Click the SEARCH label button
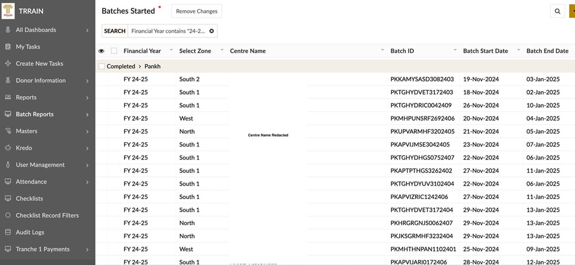This screenshot has width=575, height=265. (x=114, y=31)
